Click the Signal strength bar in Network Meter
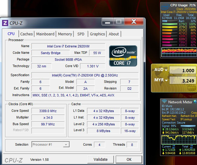Viewport: 197px width, 165px height. click(188, 126)
